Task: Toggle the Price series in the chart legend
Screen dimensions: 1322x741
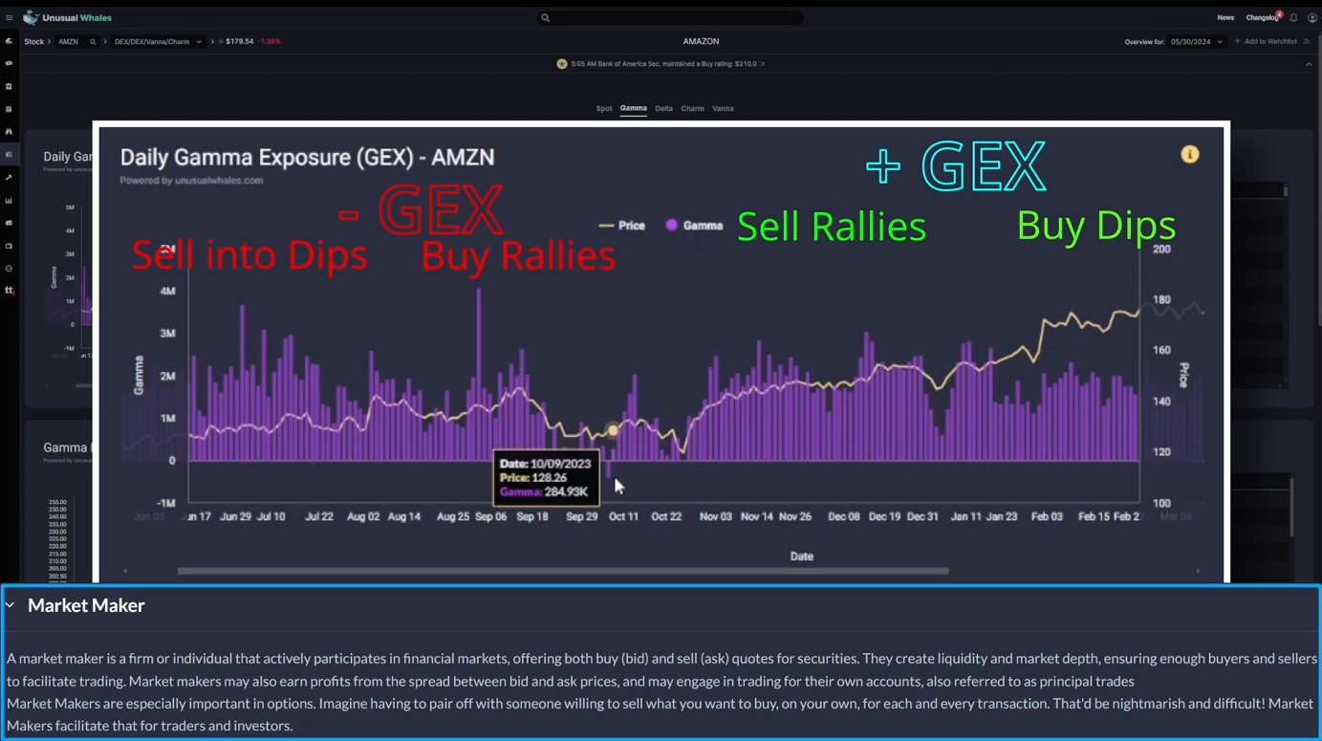Action: point(622,225)
